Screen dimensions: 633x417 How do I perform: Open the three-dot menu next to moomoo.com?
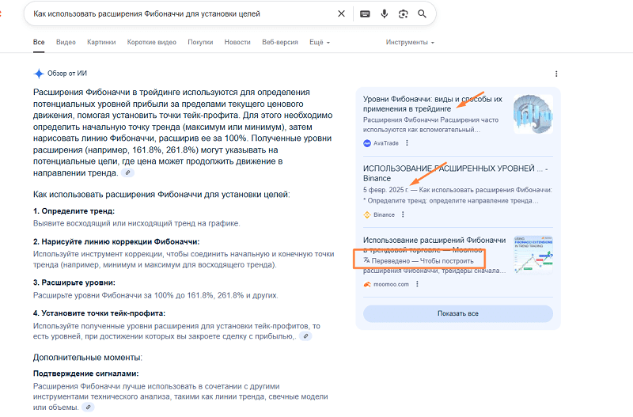(417, 284)
